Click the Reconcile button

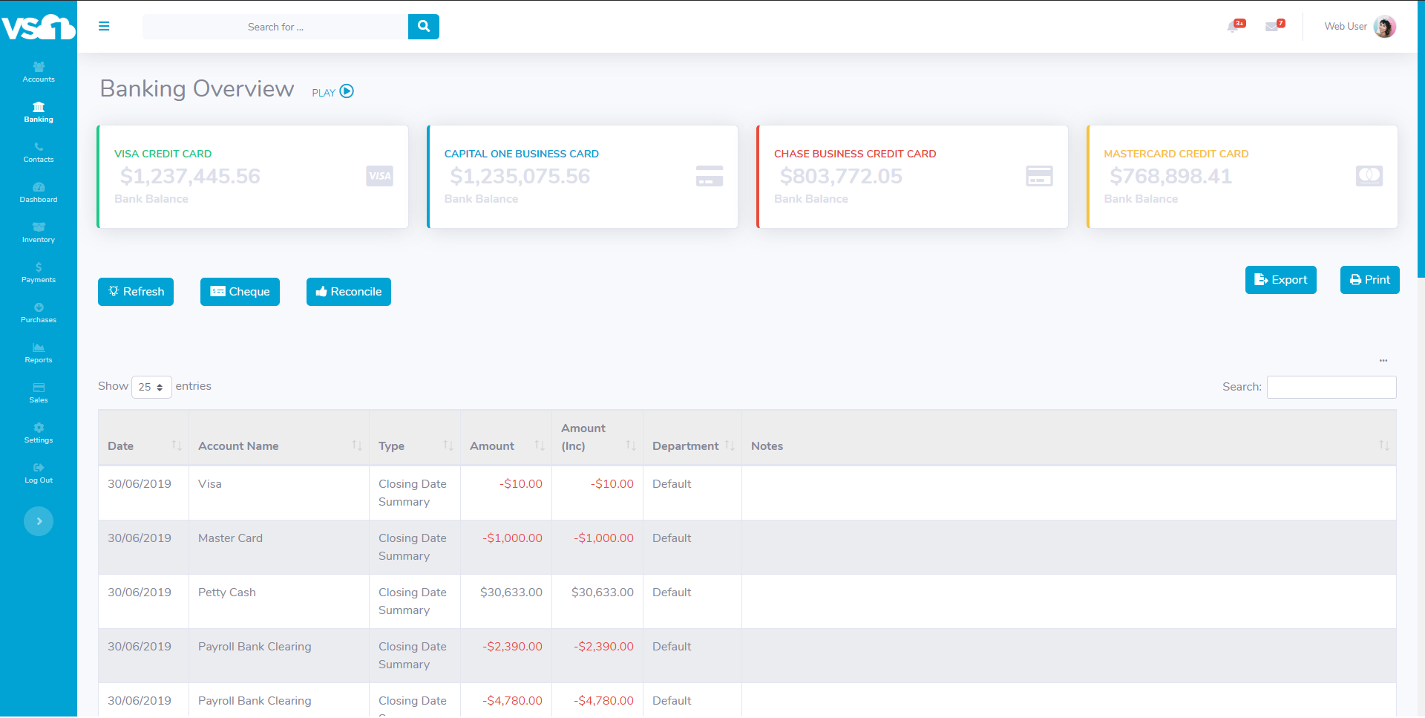click(x=349, y=292)
